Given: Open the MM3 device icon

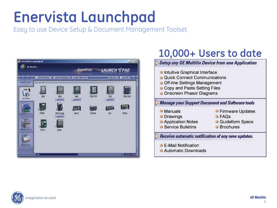Looking at the screenshot, I should (x=77, y=108).
